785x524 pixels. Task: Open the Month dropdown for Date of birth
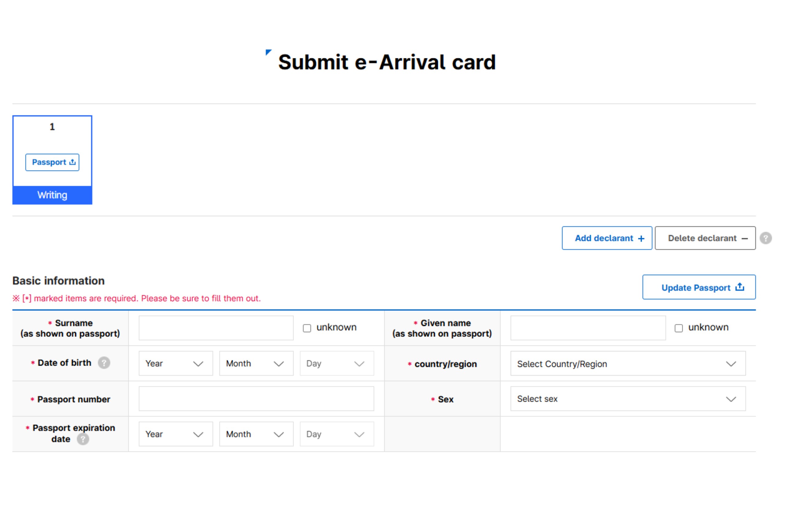coord(256,363)
